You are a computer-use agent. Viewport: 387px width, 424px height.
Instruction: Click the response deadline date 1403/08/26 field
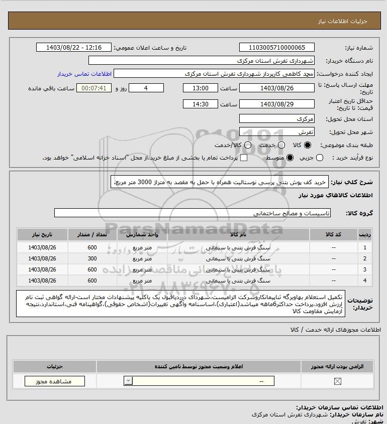point(277,88)
